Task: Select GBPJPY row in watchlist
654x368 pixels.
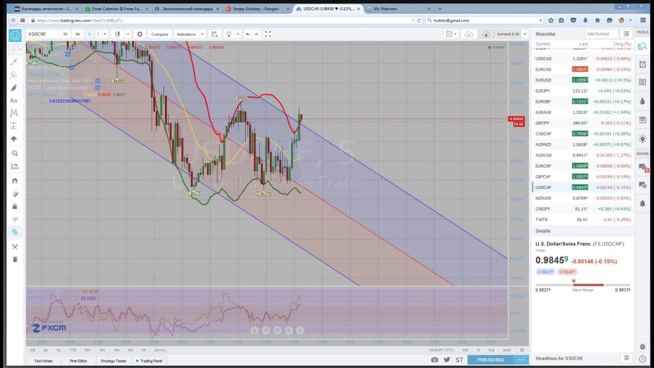Action: pyautogui.click(x=583, y=123)
